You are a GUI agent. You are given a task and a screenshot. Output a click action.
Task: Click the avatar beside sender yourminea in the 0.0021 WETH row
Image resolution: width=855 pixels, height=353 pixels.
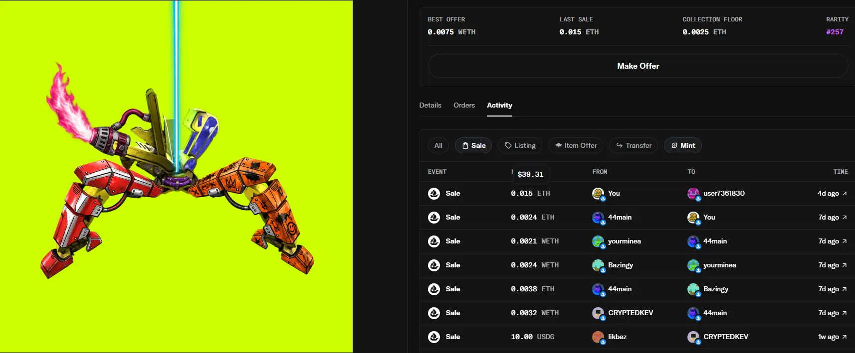[x=598, y=241]
